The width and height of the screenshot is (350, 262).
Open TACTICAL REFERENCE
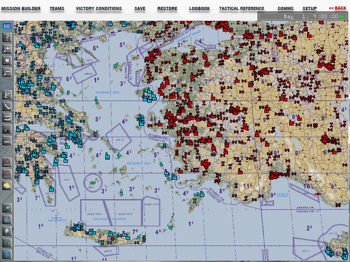click(242, 9)
